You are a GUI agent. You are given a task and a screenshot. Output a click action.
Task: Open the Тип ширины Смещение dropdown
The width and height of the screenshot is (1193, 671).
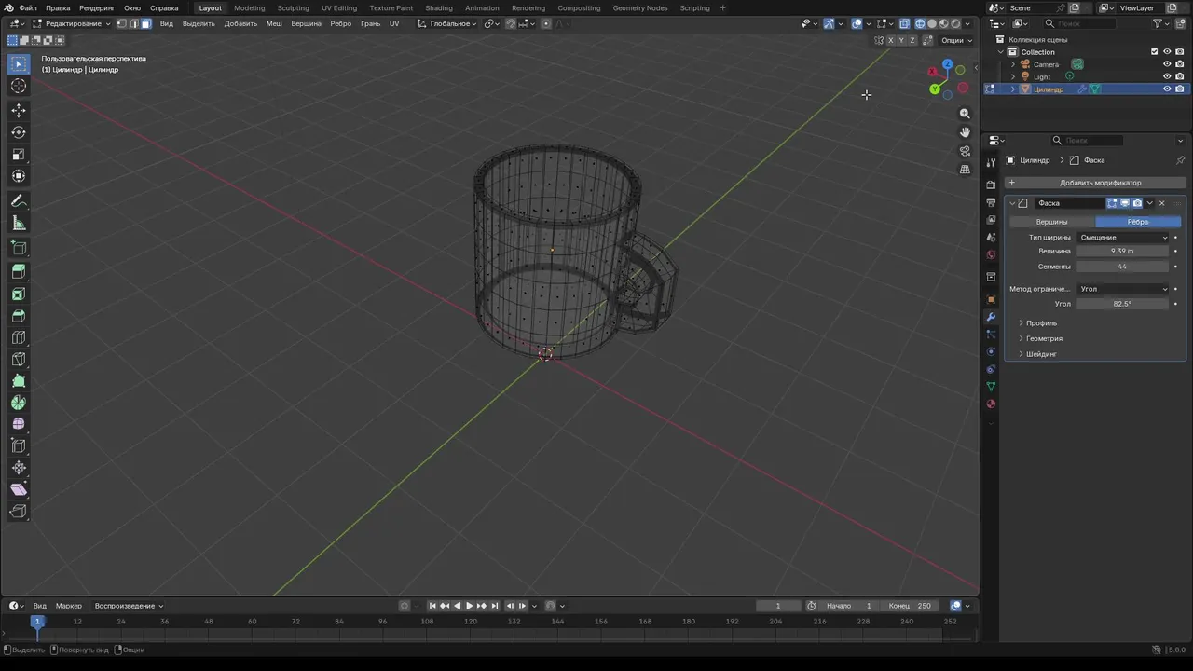click(x=1123, y=238)
